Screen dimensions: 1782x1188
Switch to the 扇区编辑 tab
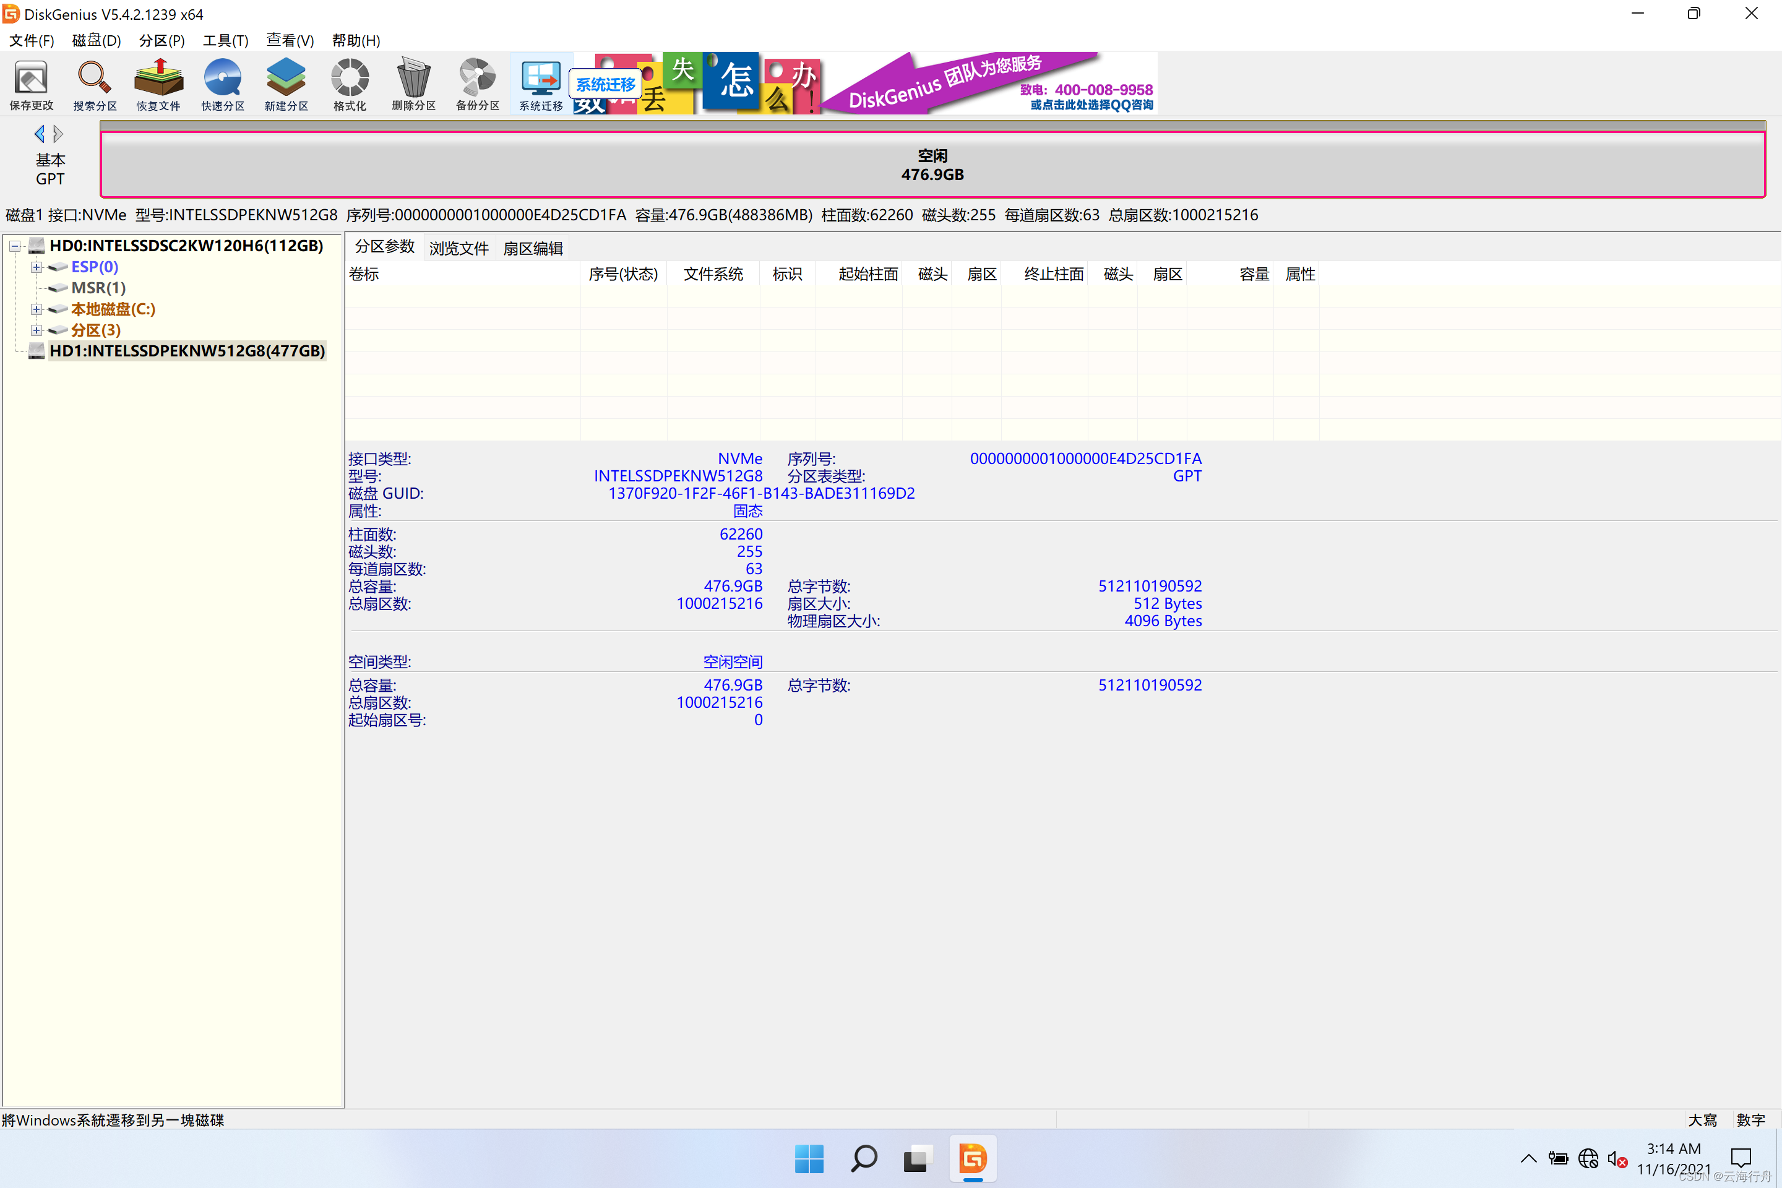(x=533, y=247)
